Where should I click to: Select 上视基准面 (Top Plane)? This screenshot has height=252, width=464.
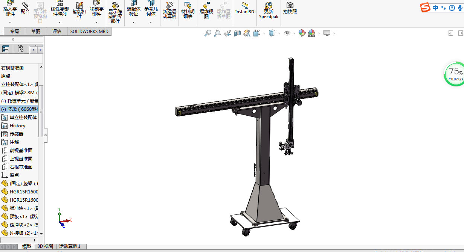(17, 159)
